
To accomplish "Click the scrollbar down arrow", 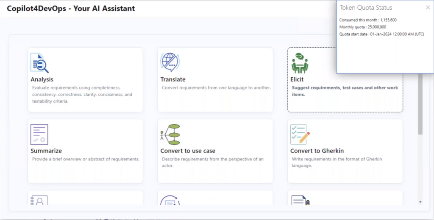I will tap(420, 202).
